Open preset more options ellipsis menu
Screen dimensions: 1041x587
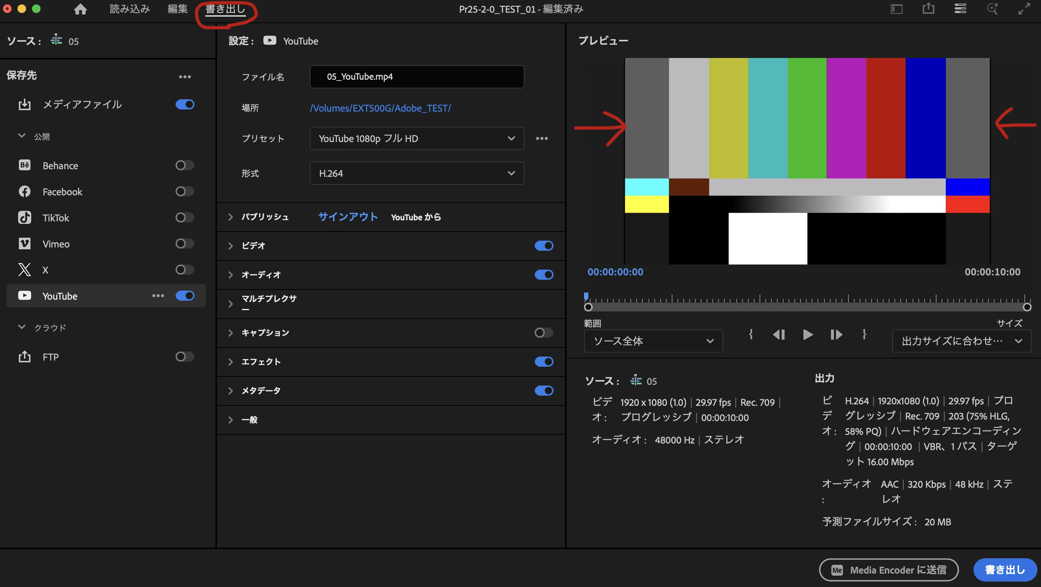click(542, 138)
